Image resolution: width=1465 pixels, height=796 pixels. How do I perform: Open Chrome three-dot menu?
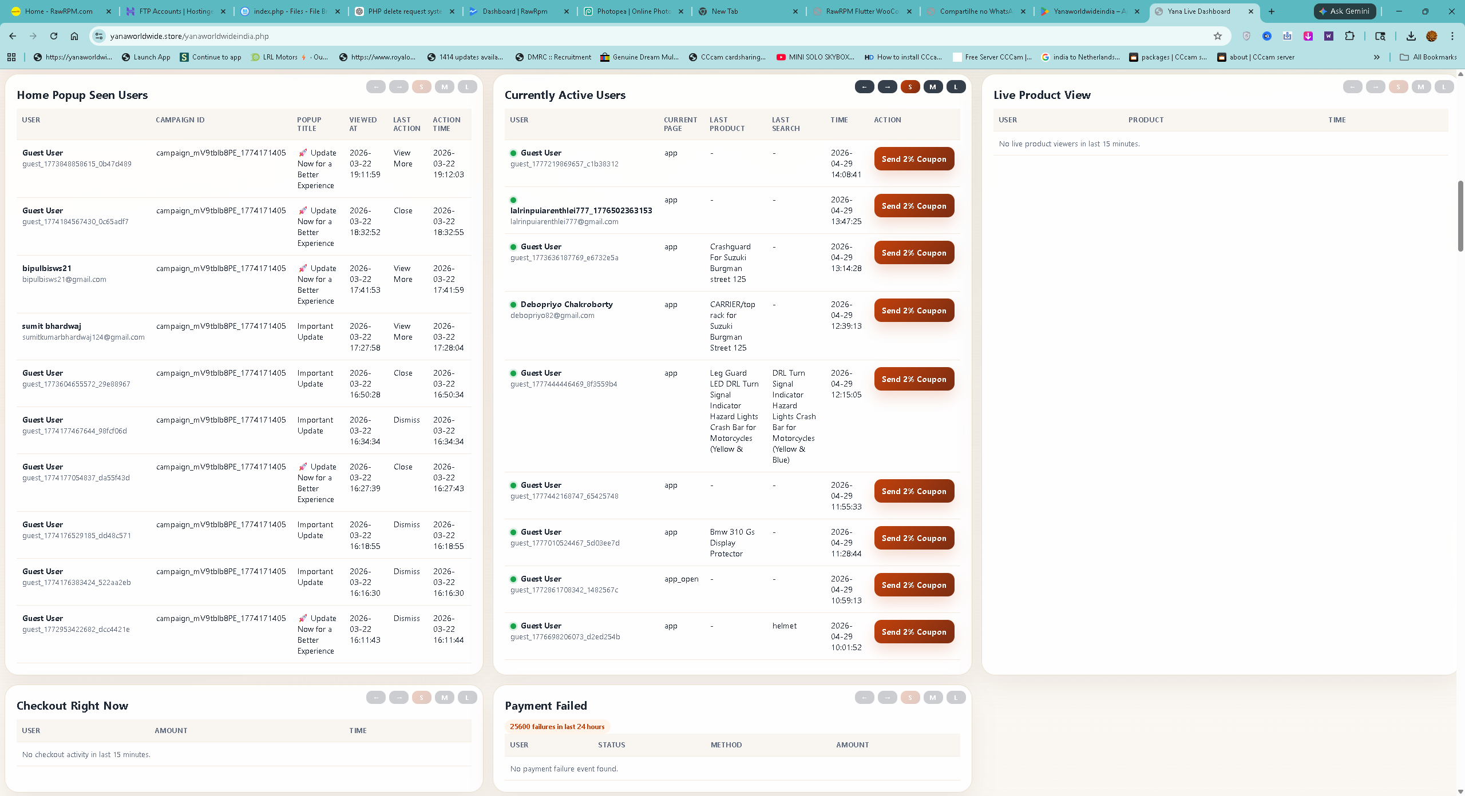click(1452, 36)
